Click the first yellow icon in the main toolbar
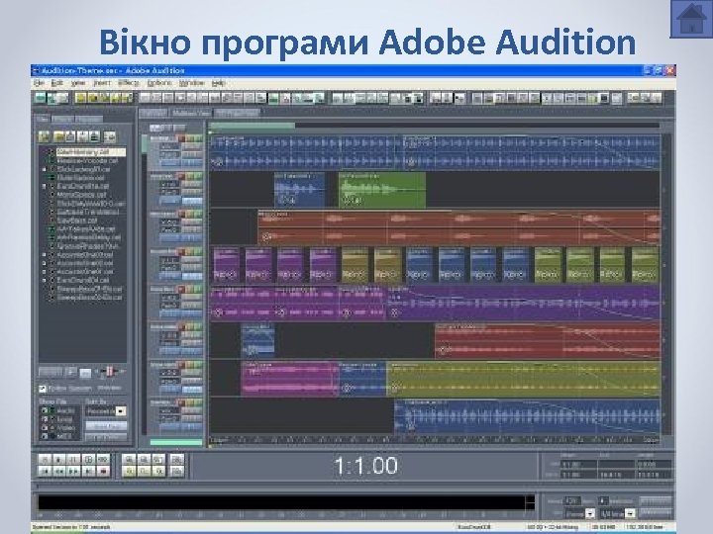This screenshot has width=713, height=534. point(81,98)
